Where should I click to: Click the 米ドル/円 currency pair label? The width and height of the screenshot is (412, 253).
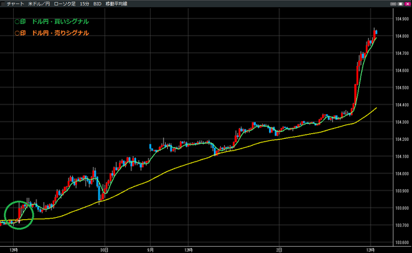39,4
